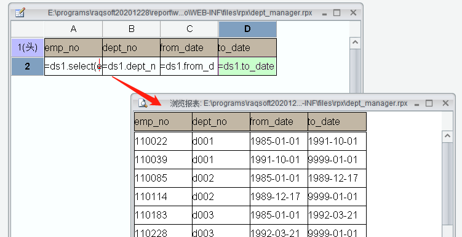The height and width of the screenshot is (237, 462).
Task: Click to_date cell 1992-03-21
Action: point(337,215)
